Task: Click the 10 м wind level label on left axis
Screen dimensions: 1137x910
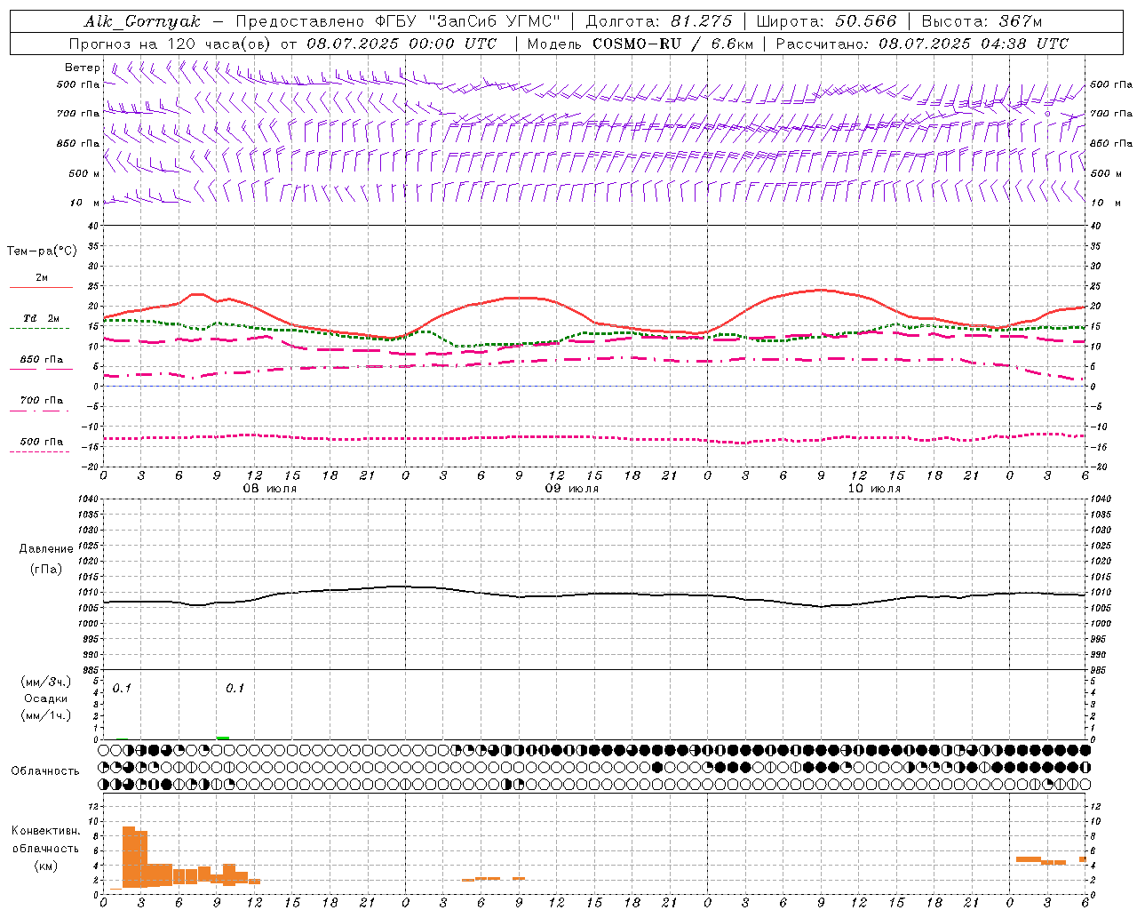Action: coord(85,203)
